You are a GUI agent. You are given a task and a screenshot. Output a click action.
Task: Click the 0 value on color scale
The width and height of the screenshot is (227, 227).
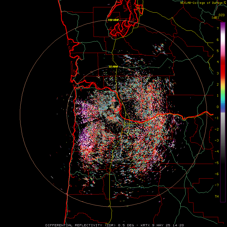218,107
